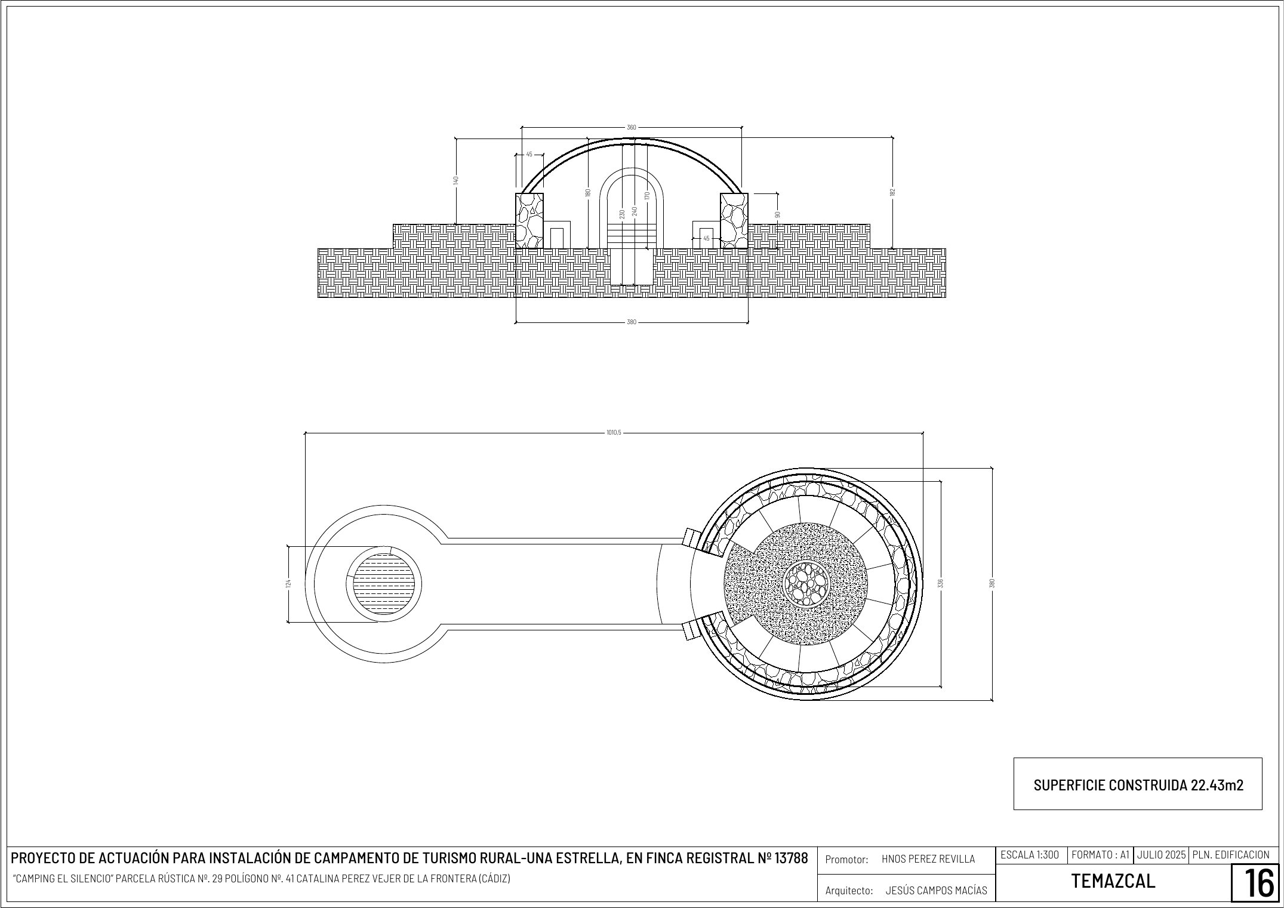1284x908 pixels.
Task: Select the 'TEMAZCAL' drawing title
Action: 1113,881
